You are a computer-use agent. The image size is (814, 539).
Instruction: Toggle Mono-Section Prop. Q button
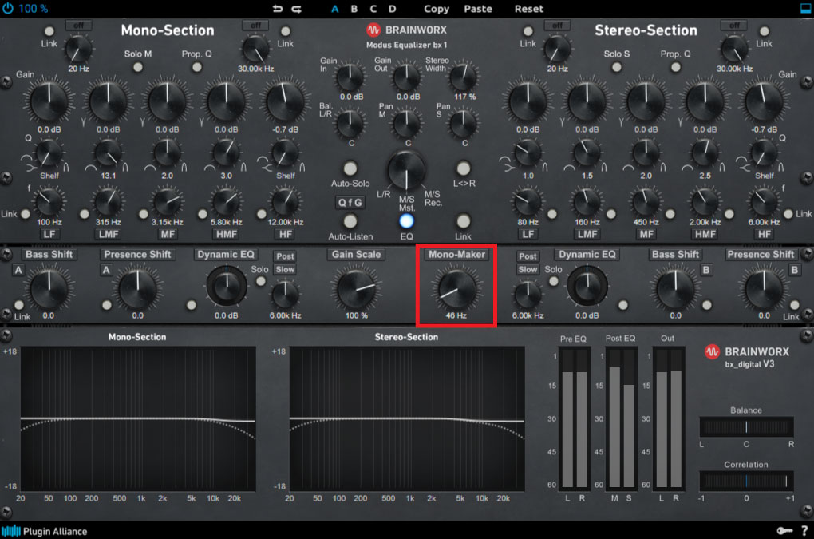[197, 67]
